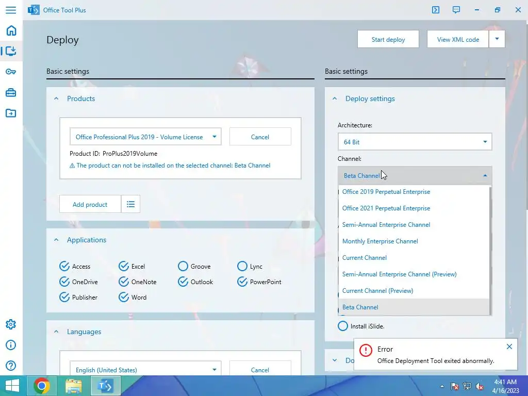Pick Current Channel from the list
Viewport: 528px width, 396px height.
coord(414,258)
